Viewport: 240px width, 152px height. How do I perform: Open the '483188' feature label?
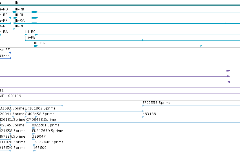[x=149, y=114]
